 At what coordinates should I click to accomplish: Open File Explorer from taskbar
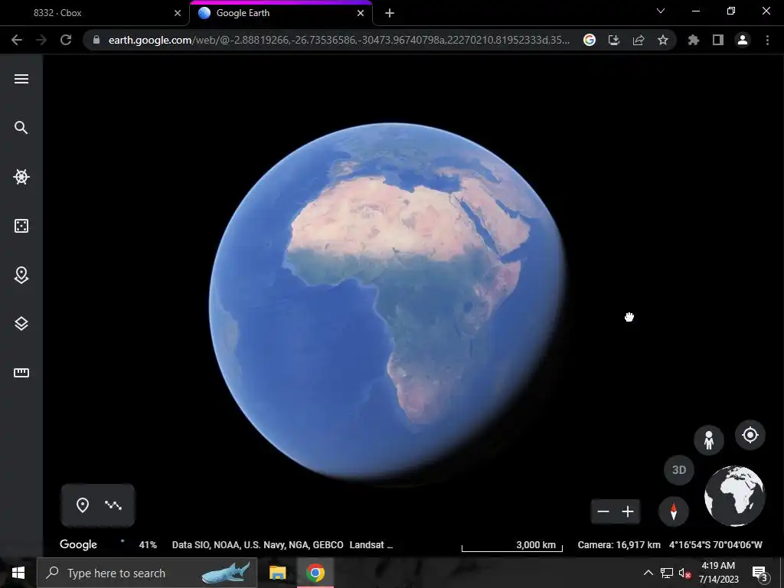coord(277,573)
